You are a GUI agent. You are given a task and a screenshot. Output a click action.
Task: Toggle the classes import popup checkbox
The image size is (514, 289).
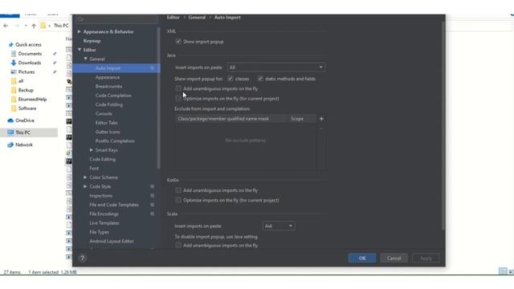pos(230,79)
